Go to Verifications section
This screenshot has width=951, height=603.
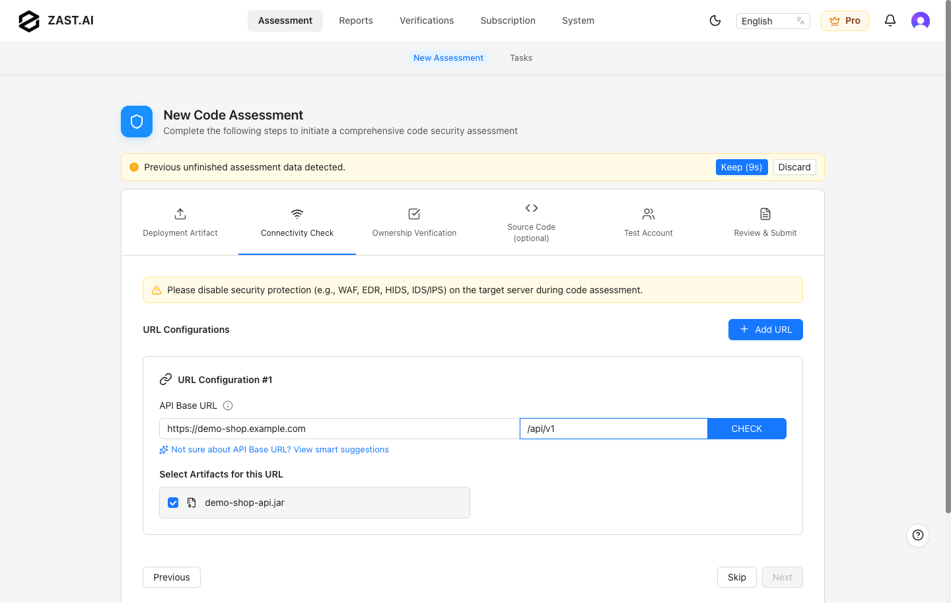pos(427,20)
